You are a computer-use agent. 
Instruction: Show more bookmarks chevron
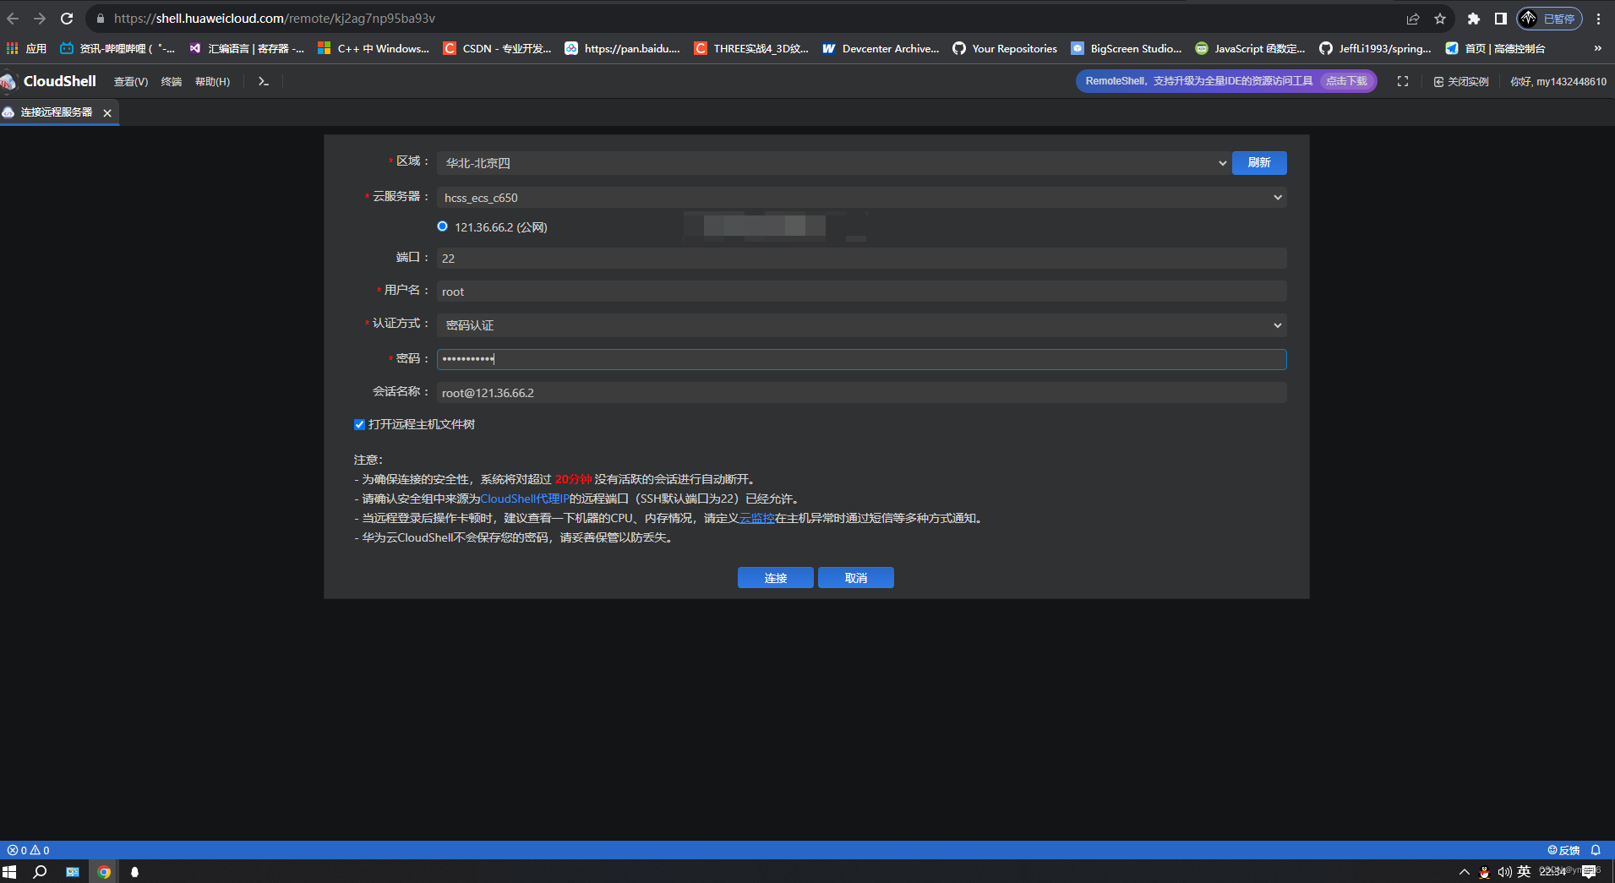tap(1597, 48)
